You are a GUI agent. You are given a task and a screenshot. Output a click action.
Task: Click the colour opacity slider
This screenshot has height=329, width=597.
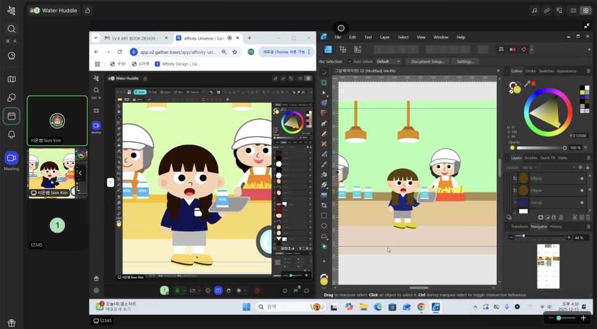click(x=541, y=148)
